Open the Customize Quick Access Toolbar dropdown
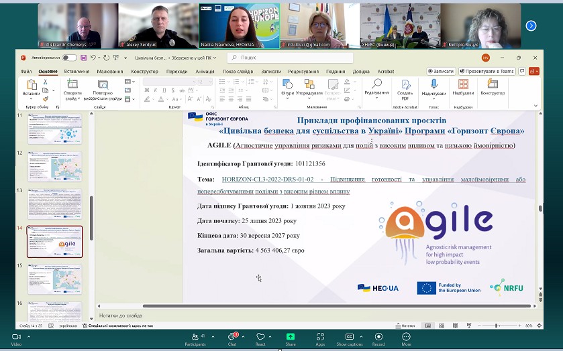Image resolution: width=563 pixels, height=351 pixels. [x=125, y=58]
